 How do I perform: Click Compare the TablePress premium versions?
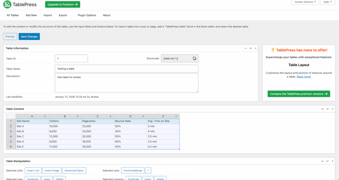pyautogui.click(x=299, y=94)
